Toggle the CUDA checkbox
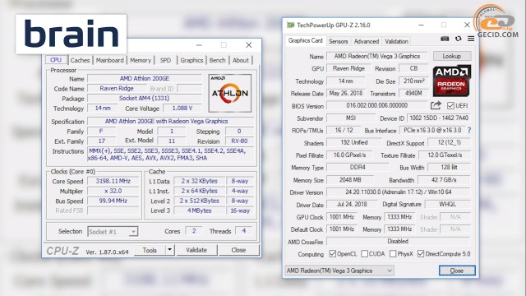This screenshot has width=526, height=296. pos(364,254)
